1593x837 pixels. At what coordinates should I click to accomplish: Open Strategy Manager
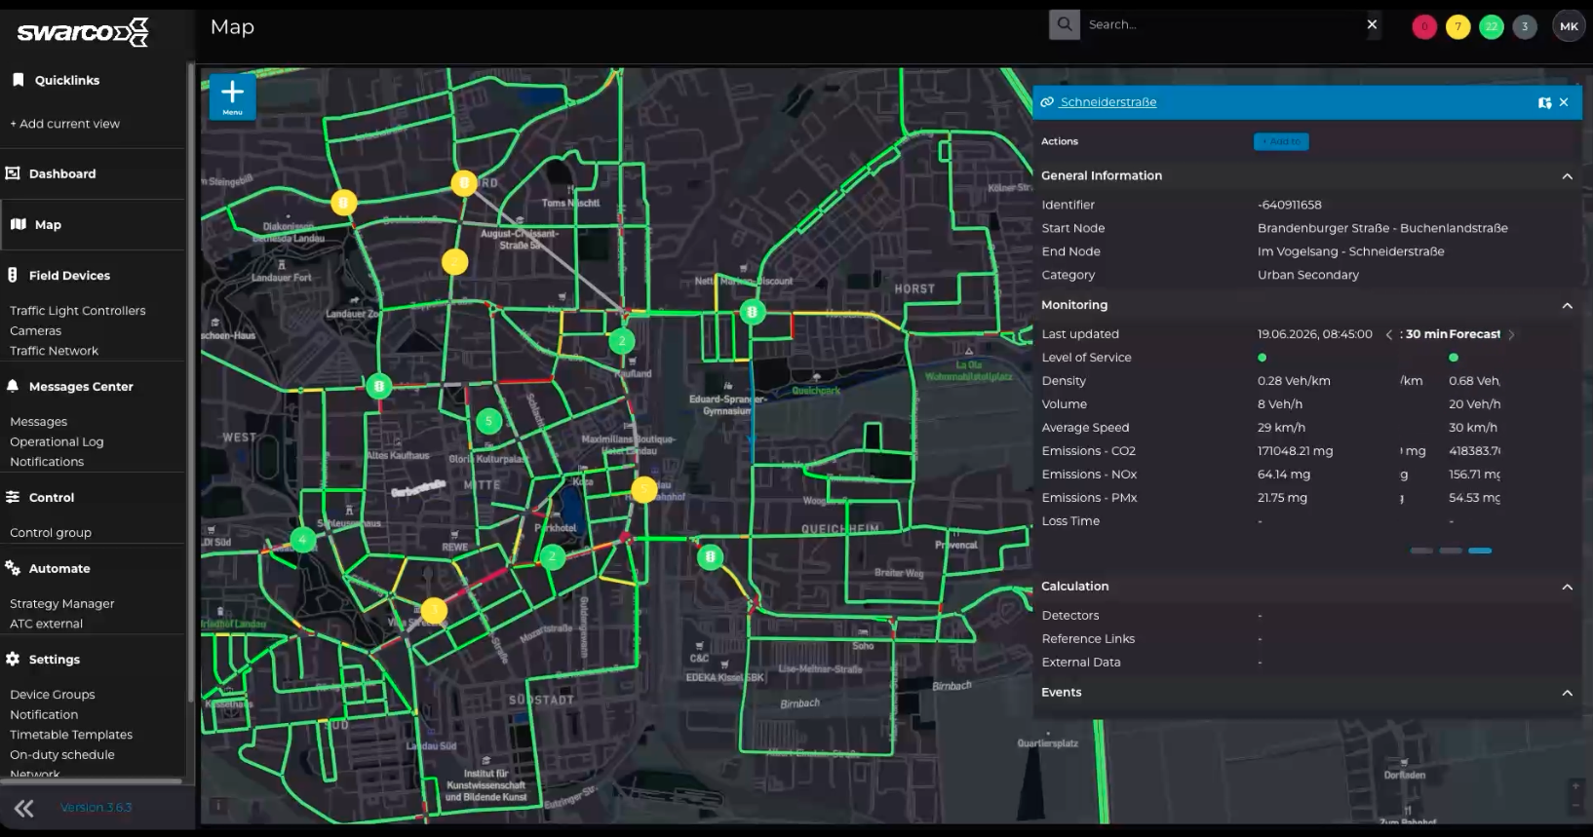coord(61,604)
